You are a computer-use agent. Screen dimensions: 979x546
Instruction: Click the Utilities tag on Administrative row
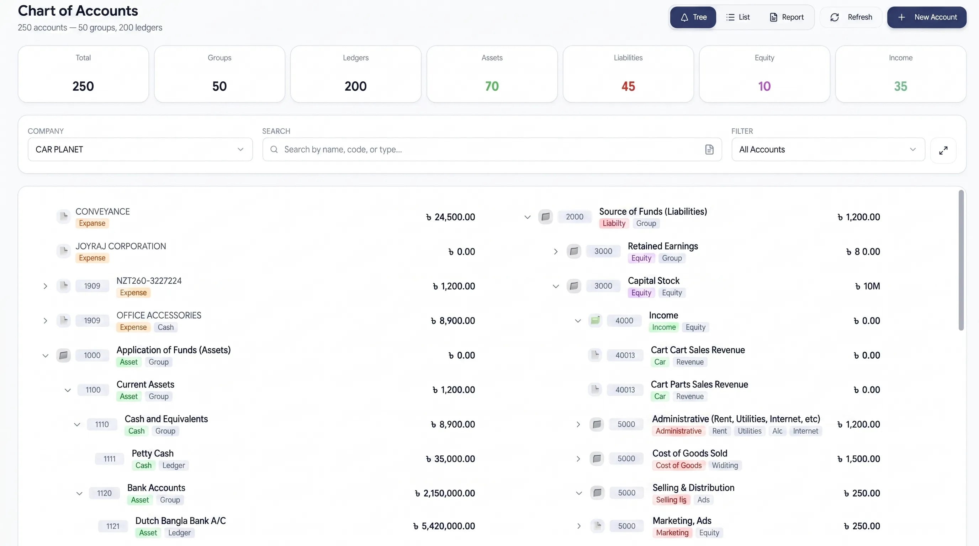tap(750, 431)
